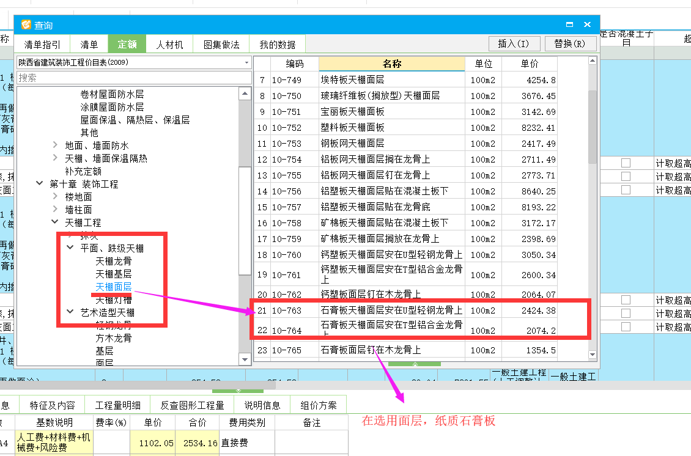Maximize the 查询 dialog window
The height and width of the screenshot is (456, 691).
tap(569, 24)
